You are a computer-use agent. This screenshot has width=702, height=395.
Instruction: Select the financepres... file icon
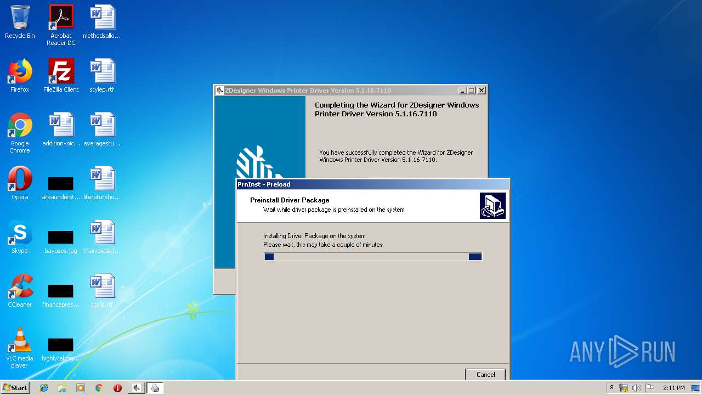coord(61,295)
